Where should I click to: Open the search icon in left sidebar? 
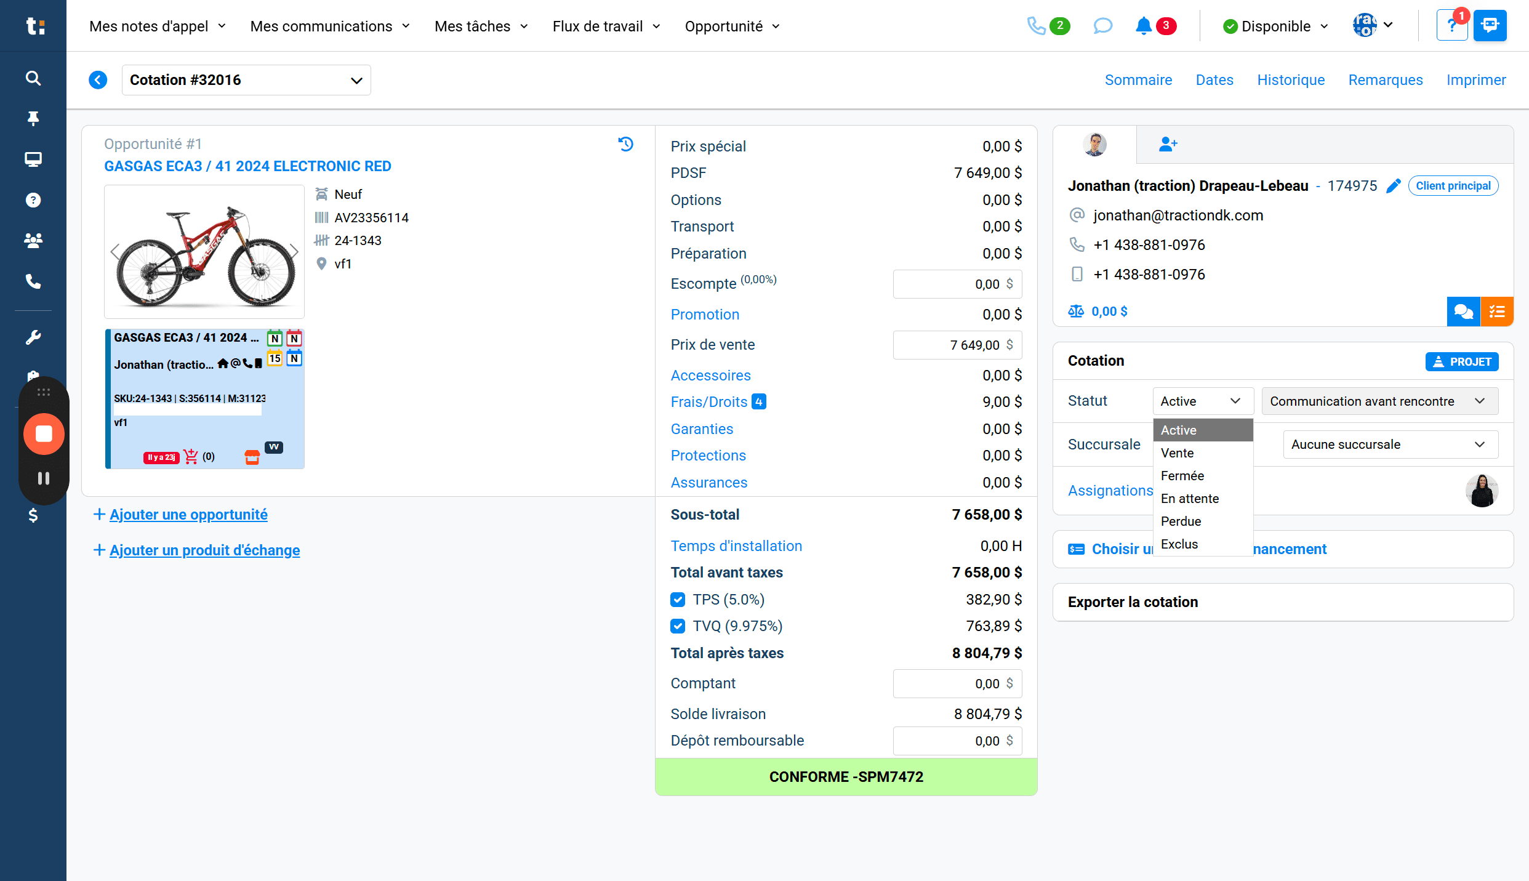click(33, 78)
